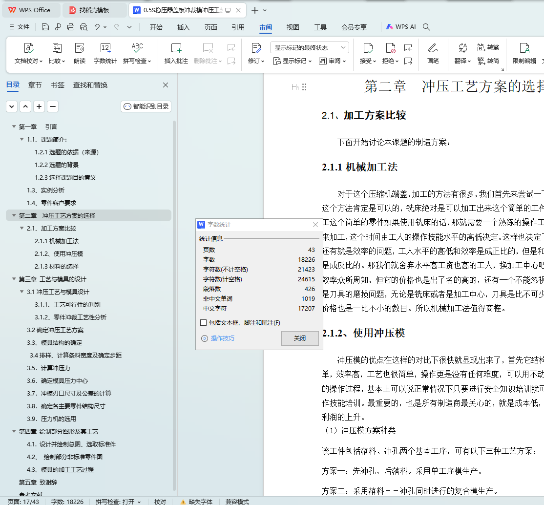Open the 显示标记的最终状态 dropdown
The width and height of the screenshot is (544, 505).
(x=310, y=47)
